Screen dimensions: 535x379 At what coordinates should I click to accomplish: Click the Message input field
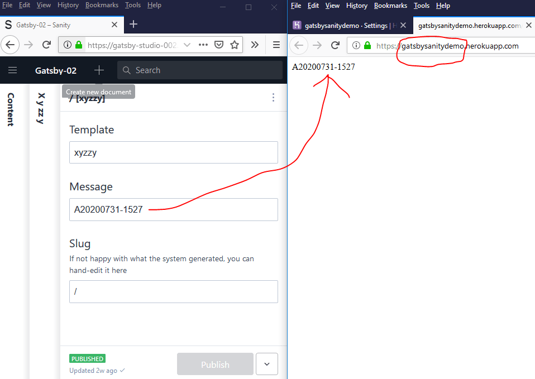point(173,209)
